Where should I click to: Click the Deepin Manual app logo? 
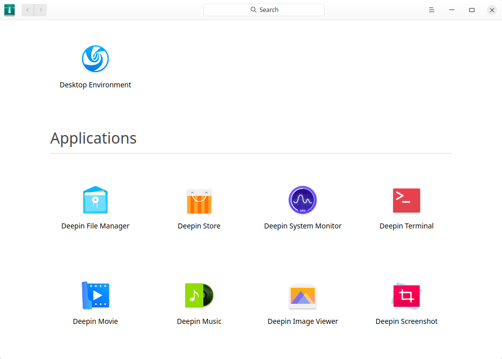click(10, 10)
